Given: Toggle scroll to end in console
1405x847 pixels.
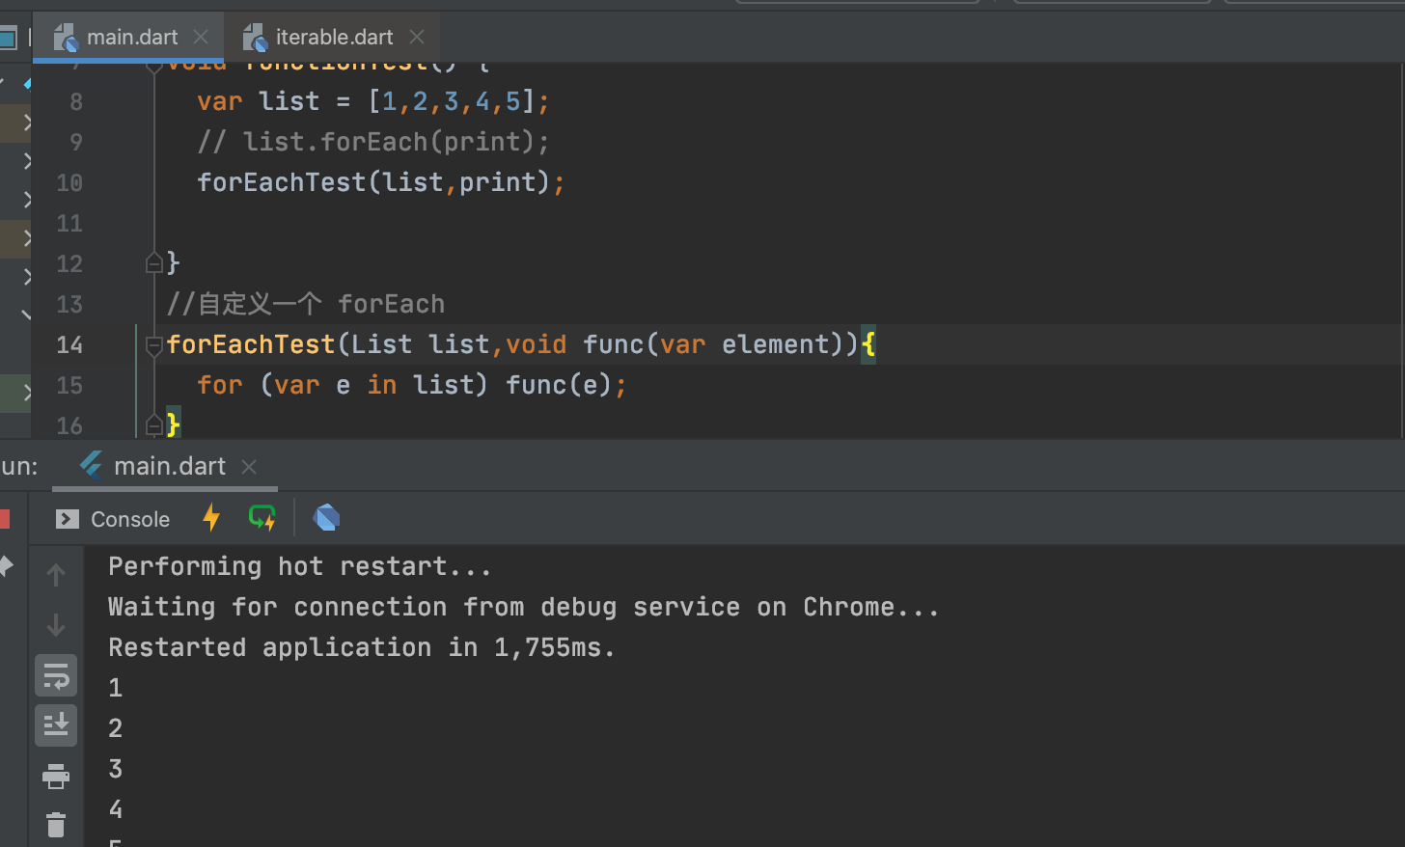Looking at the screenshot, I should (55, 725).
